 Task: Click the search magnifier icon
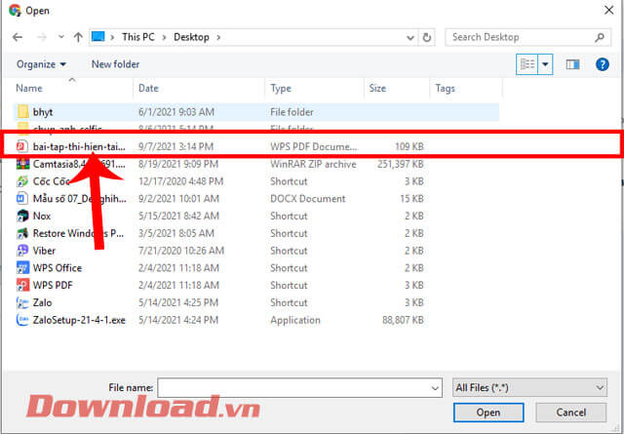tap(600, 37)
